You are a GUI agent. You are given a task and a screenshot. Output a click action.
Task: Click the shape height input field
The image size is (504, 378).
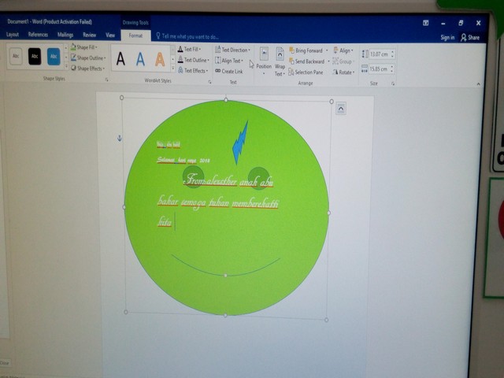(x=378, y=54)
